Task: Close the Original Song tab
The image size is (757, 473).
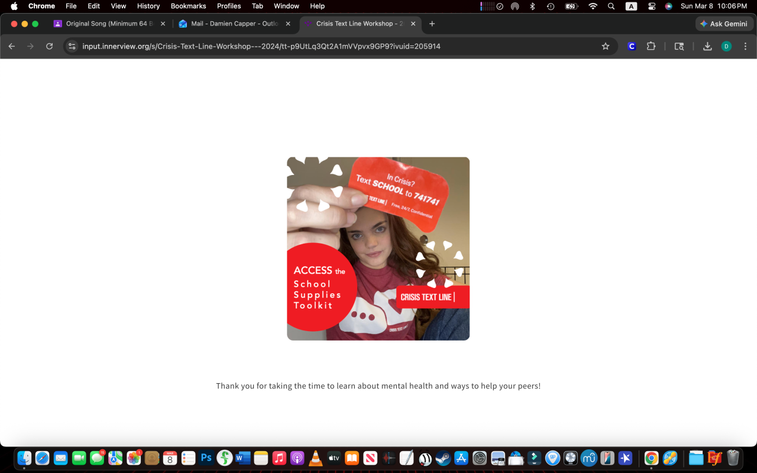Action: click(x=163, y=24)
